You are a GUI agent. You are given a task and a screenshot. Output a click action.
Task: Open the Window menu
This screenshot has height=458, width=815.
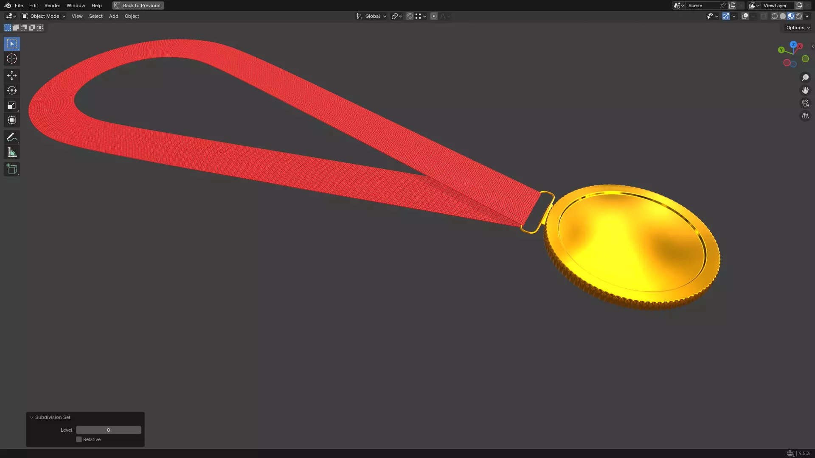76,6
